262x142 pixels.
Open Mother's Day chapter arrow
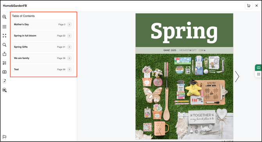click(x=69, y=25)
